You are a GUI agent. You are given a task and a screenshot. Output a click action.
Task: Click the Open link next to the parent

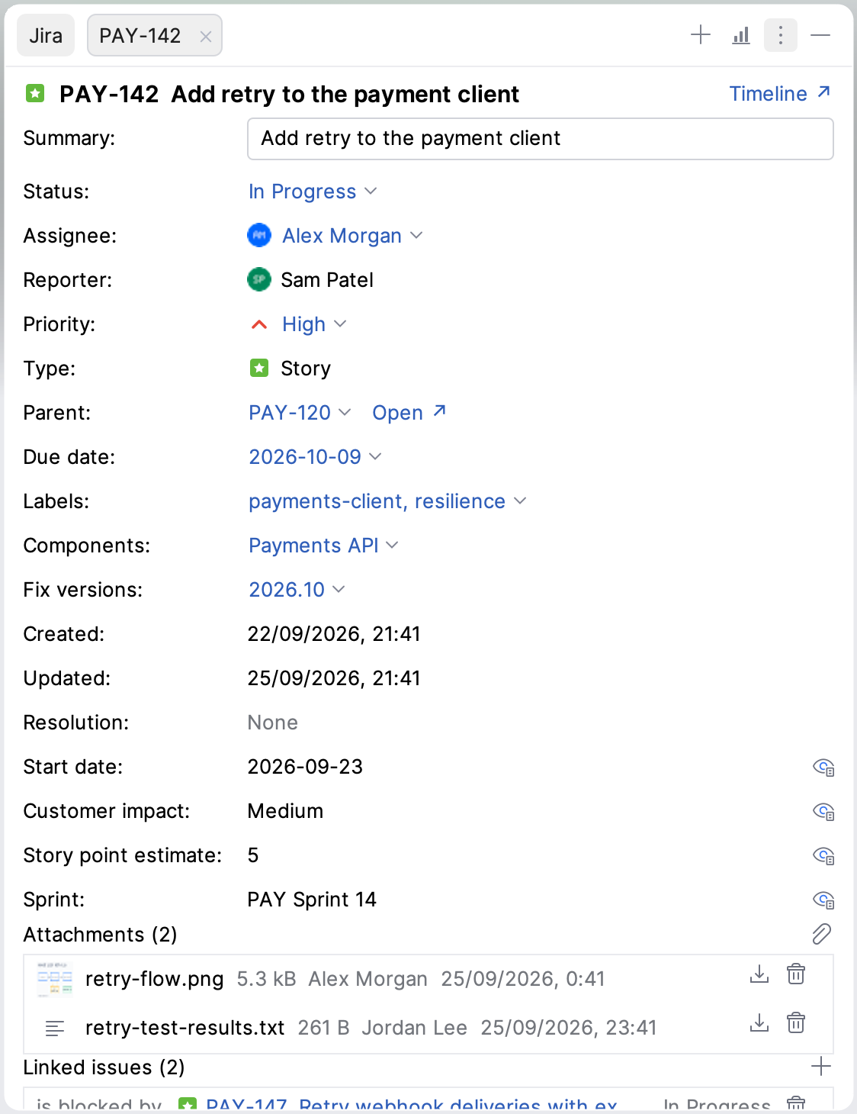click(x=409, y=413)
